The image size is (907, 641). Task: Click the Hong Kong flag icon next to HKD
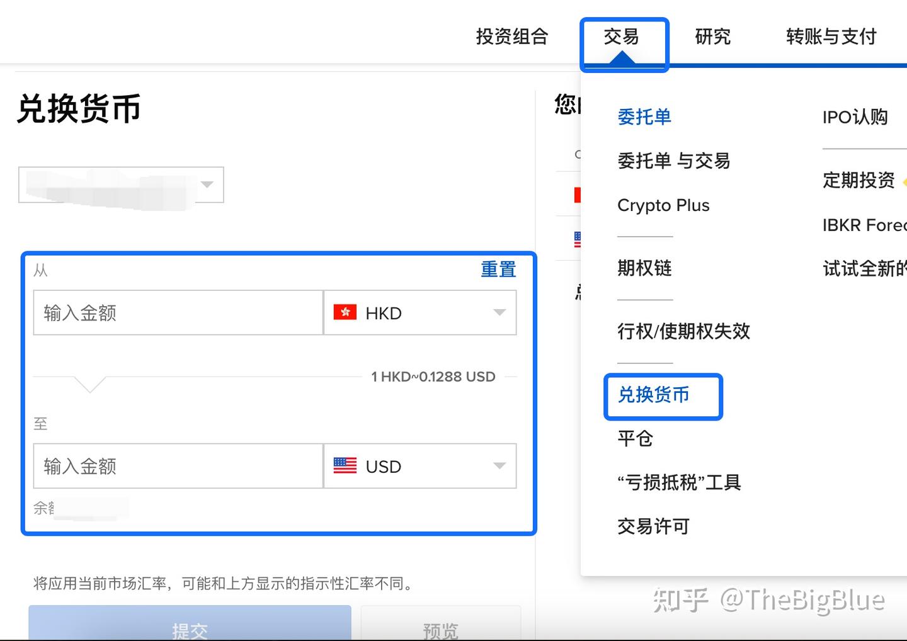coord(344,312)
